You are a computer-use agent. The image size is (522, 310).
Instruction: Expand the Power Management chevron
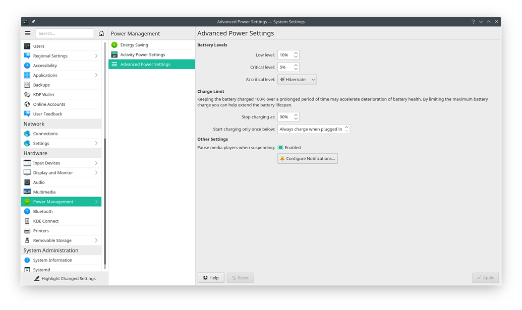coord(96,202)
